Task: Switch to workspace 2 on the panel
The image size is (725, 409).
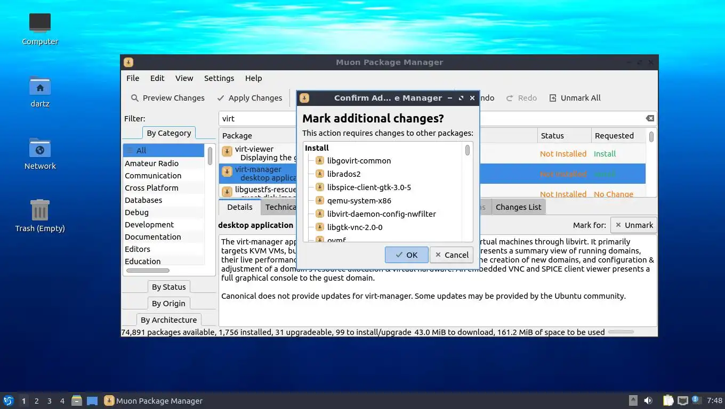Action: 36,401
